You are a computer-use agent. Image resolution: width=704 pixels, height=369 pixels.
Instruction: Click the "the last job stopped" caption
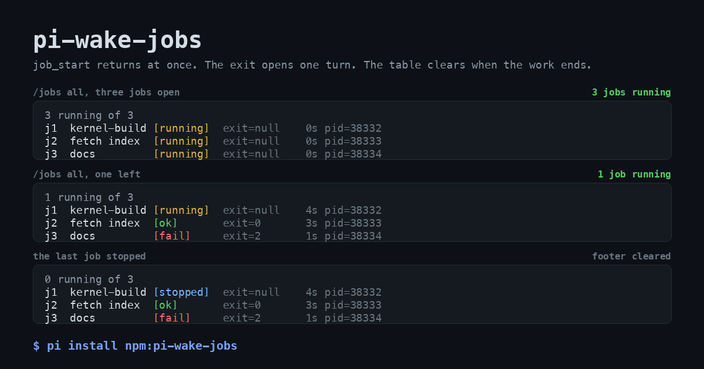[89, 257]
